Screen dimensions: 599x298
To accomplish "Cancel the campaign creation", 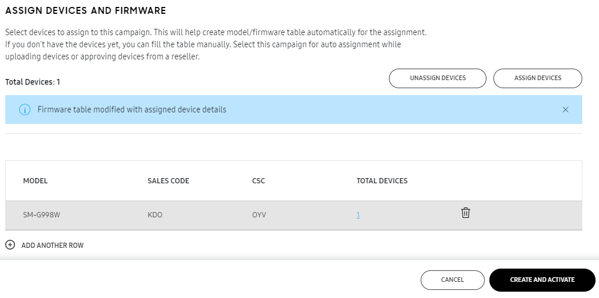I will click(x=452, y=280).
